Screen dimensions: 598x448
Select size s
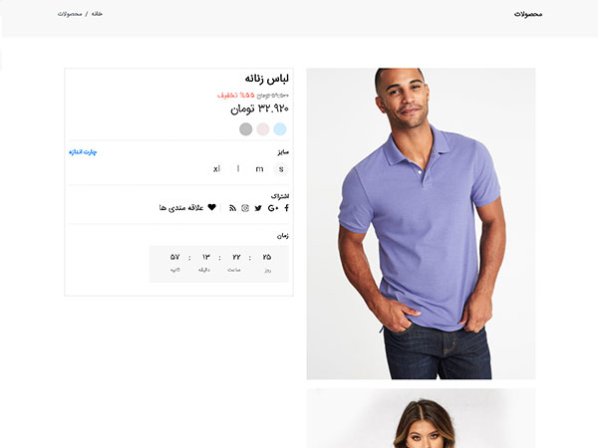click(281, 169)
